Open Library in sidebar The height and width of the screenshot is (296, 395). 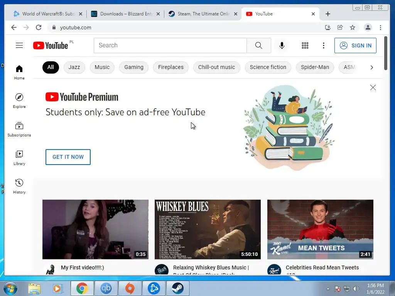click(x=19, y=158)
